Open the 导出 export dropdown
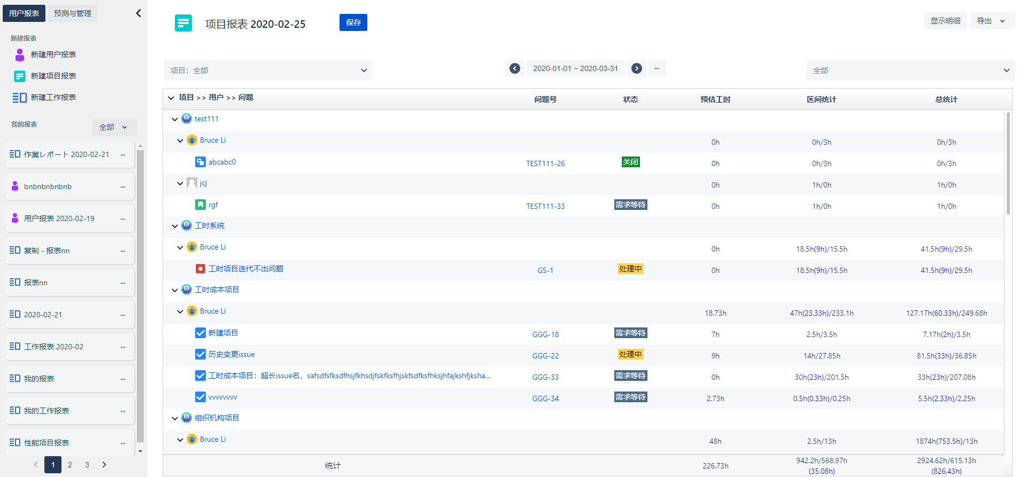This screenshot has width=1019, height=477. pyautogui.click(x=992, y=21)
